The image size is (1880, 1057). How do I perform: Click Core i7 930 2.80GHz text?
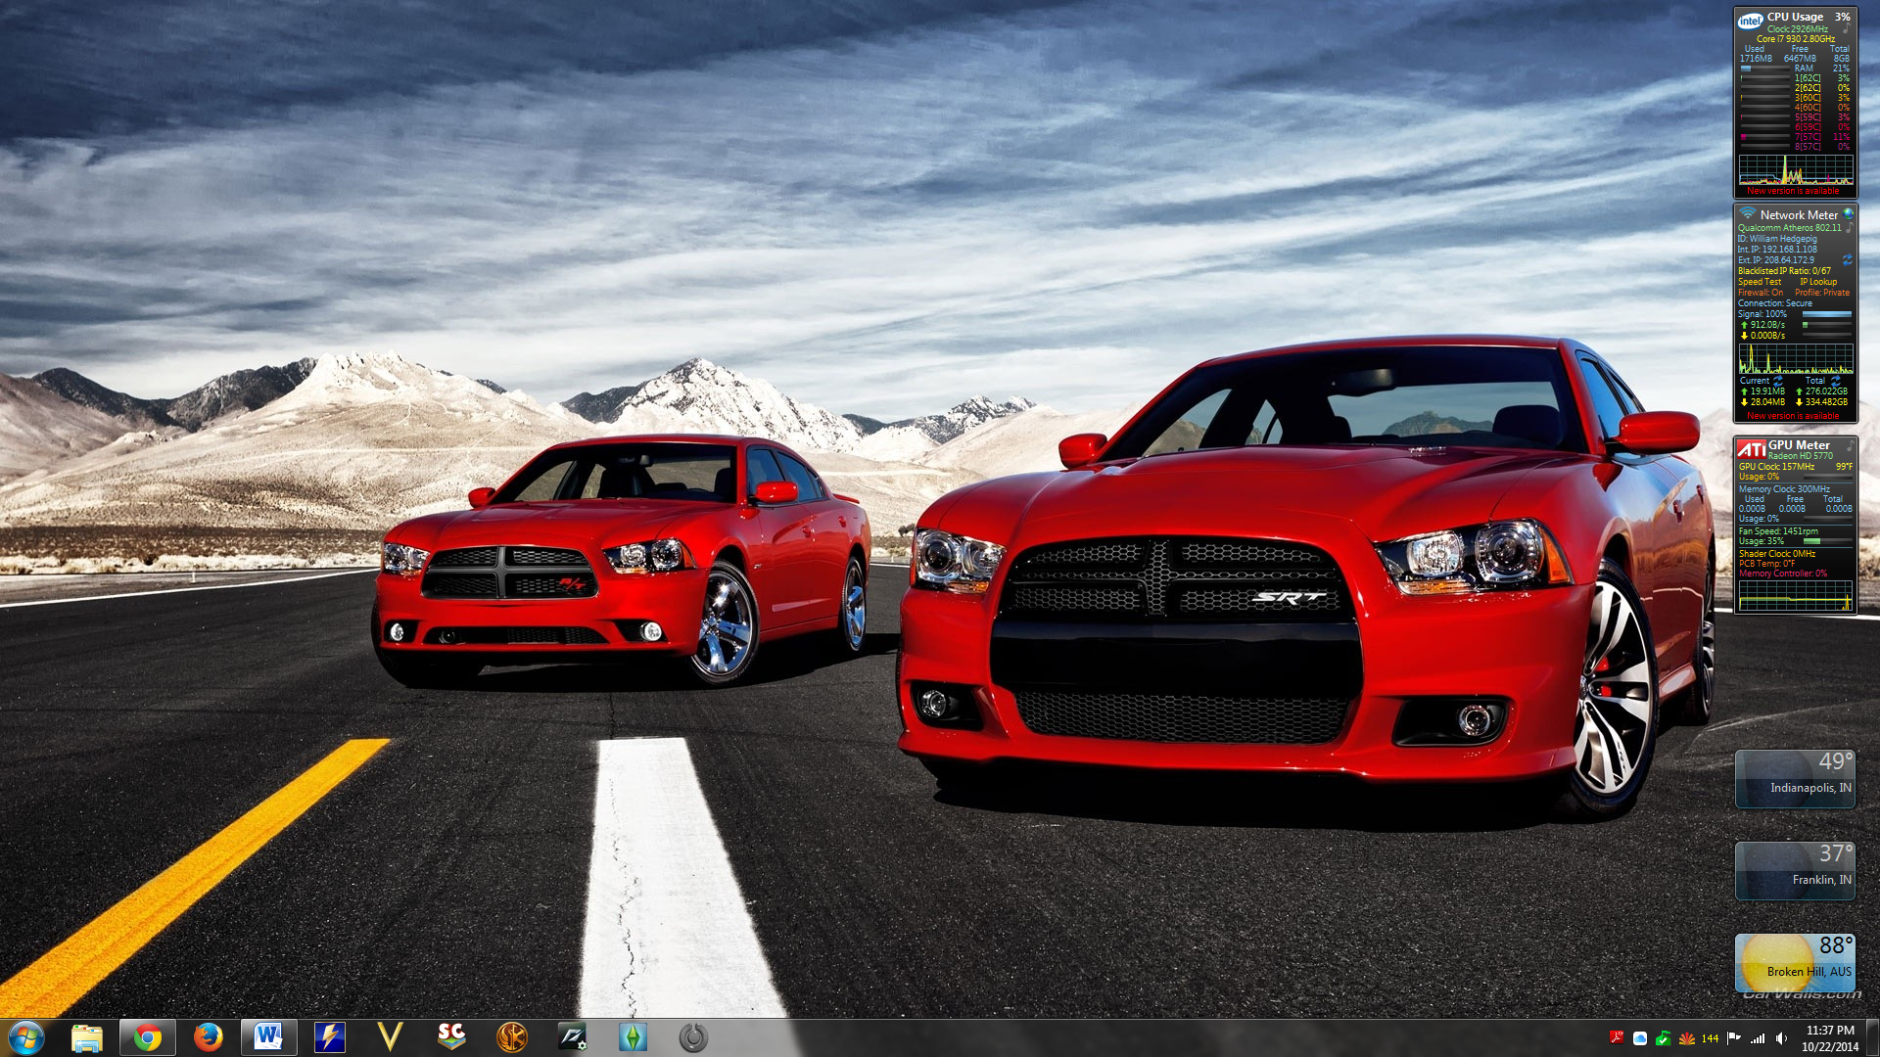click(x=1796, y=39)
